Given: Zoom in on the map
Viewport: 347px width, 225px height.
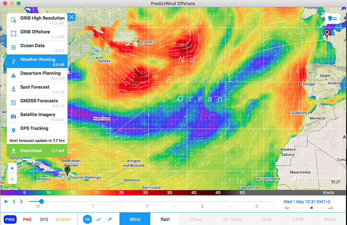Looking at the screenshot, I should click(12, 168).
